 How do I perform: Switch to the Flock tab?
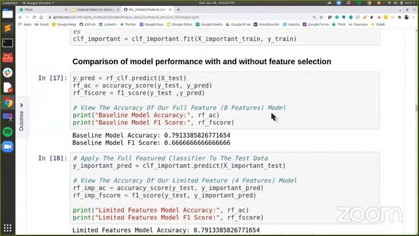(x=43, y=10)
